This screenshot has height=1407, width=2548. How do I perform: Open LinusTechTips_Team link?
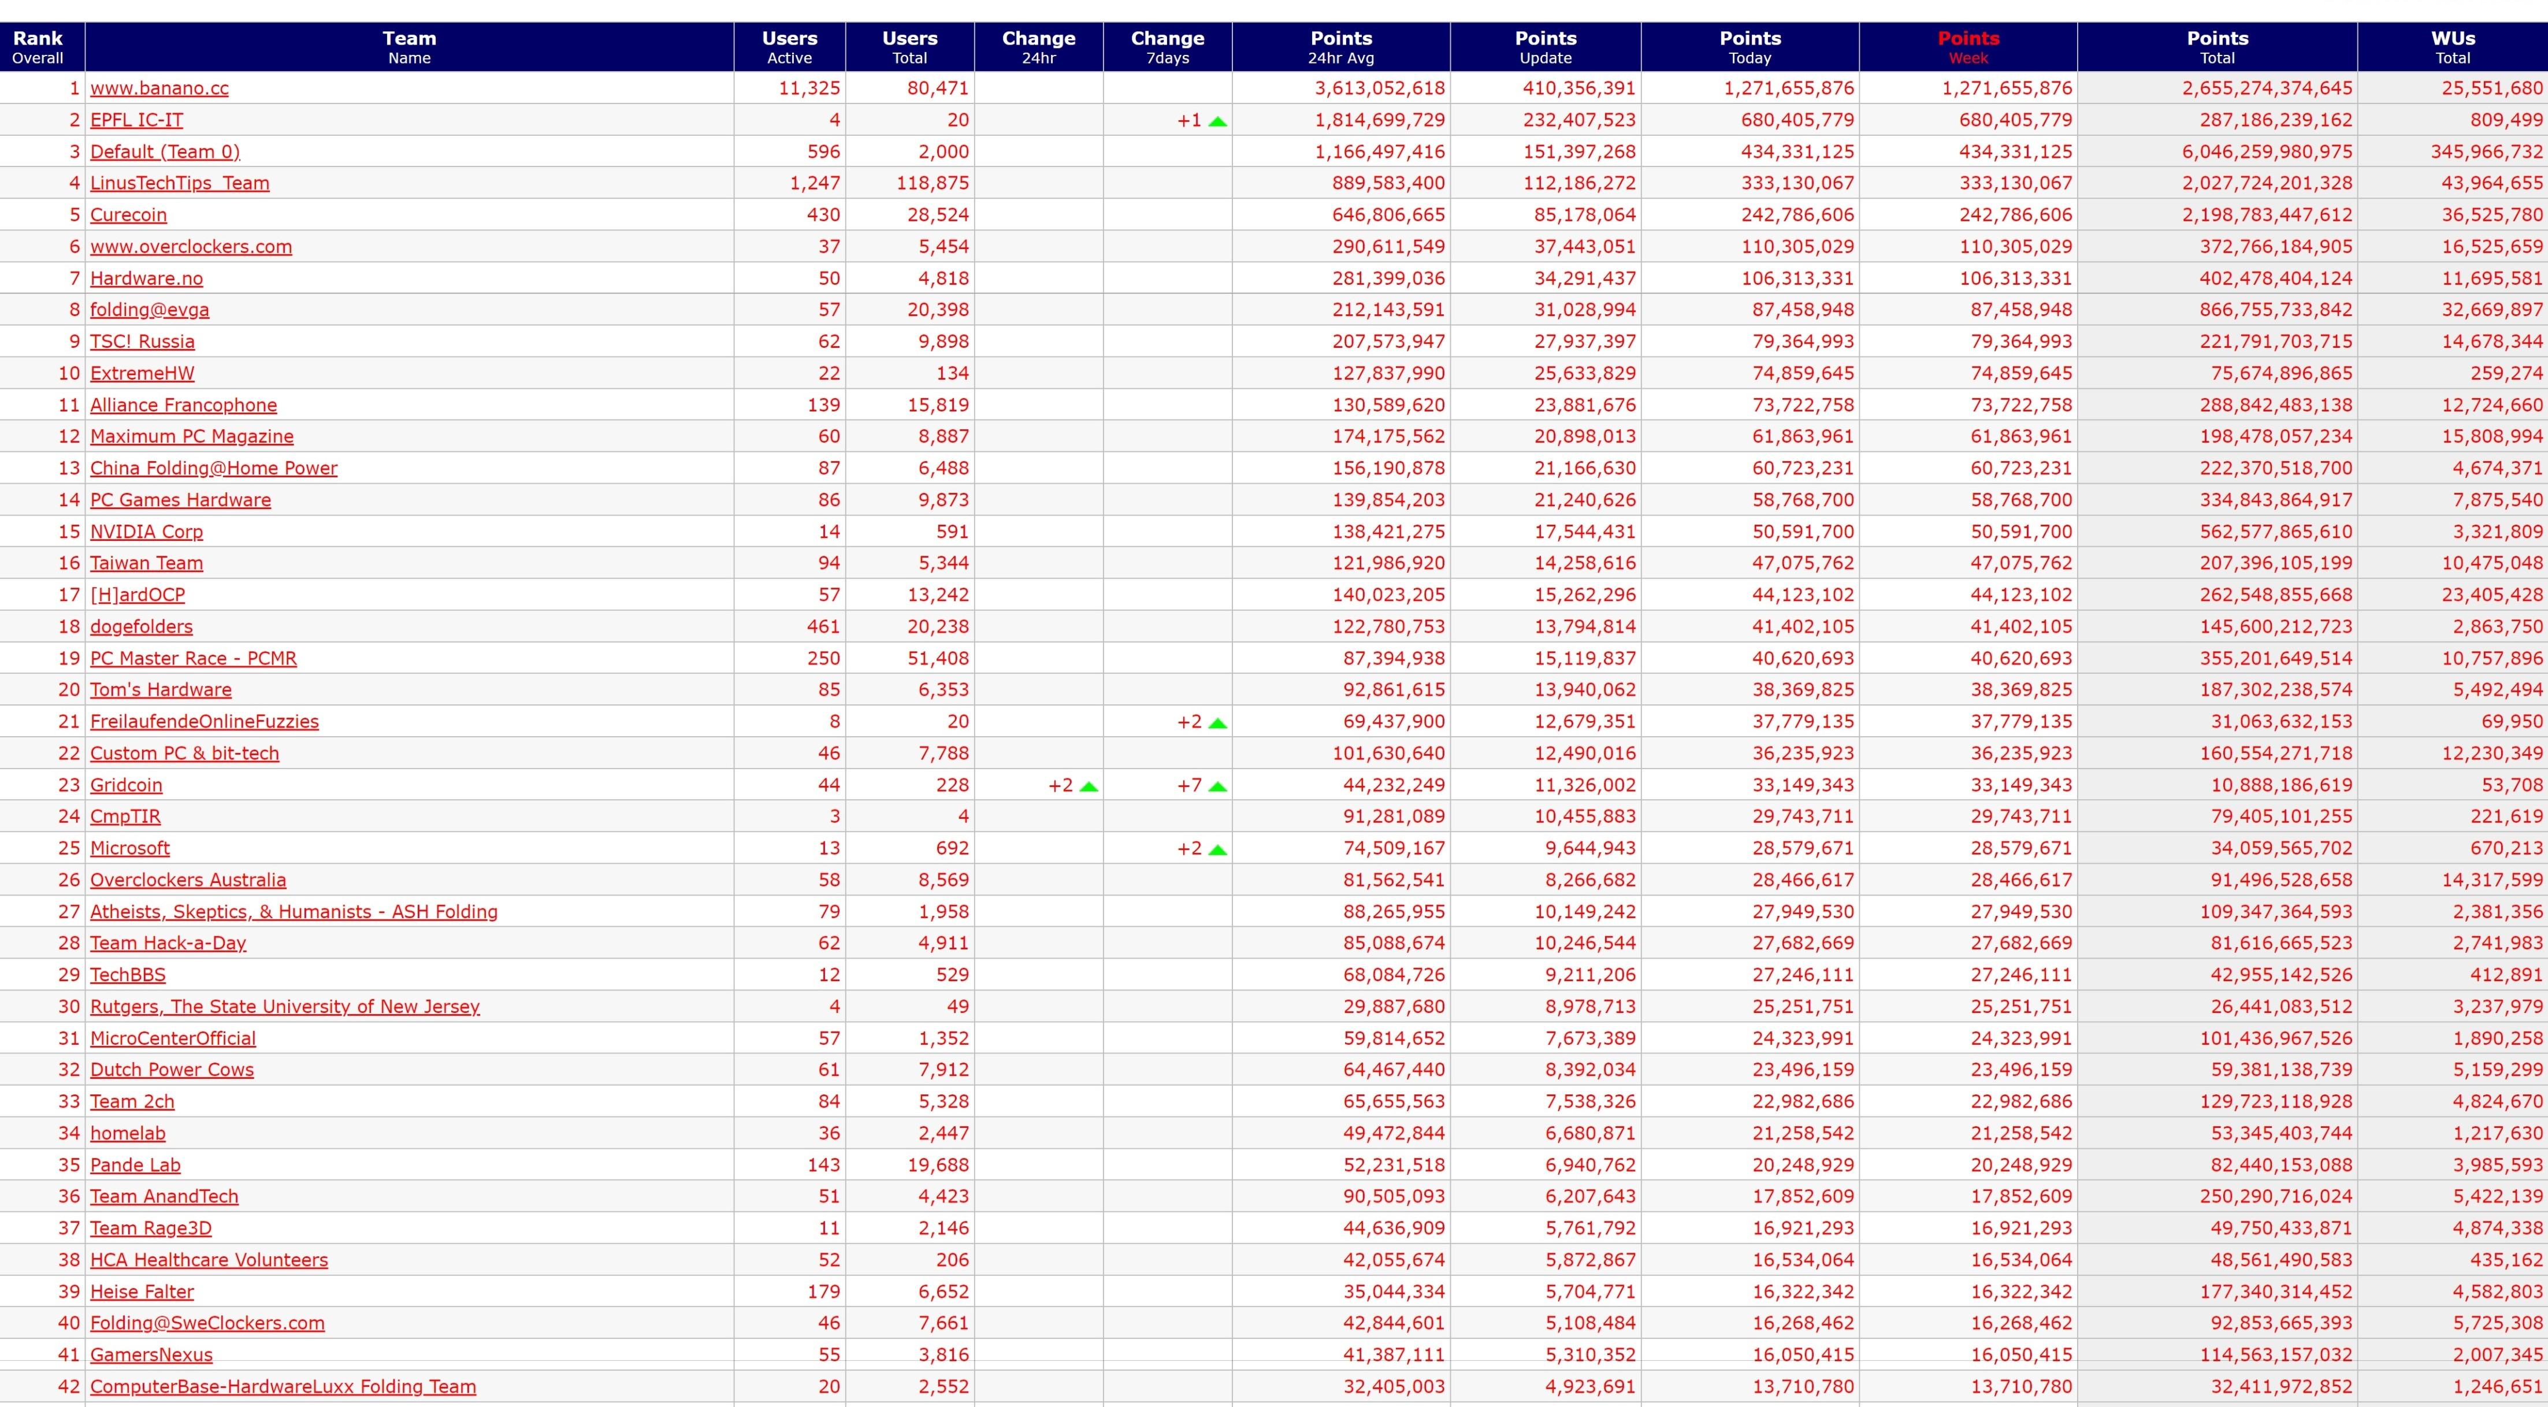[180, 183]
